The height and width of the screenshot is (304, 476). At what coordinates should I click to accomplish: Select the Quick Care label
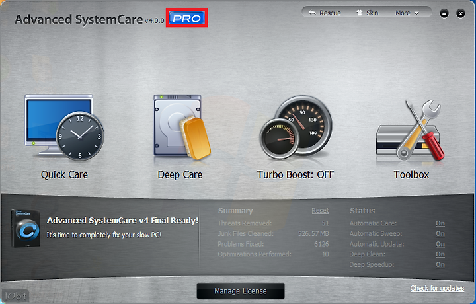coord(64,174)
